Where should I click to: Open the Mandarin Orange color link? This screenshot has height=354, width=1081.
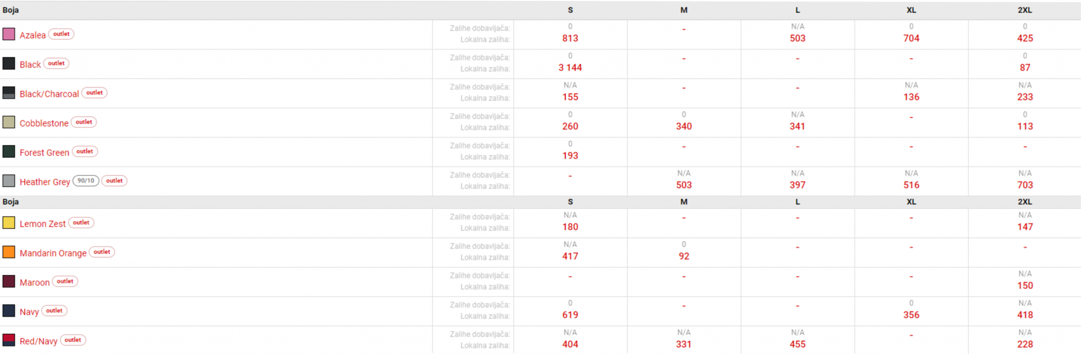pos(53,253)
